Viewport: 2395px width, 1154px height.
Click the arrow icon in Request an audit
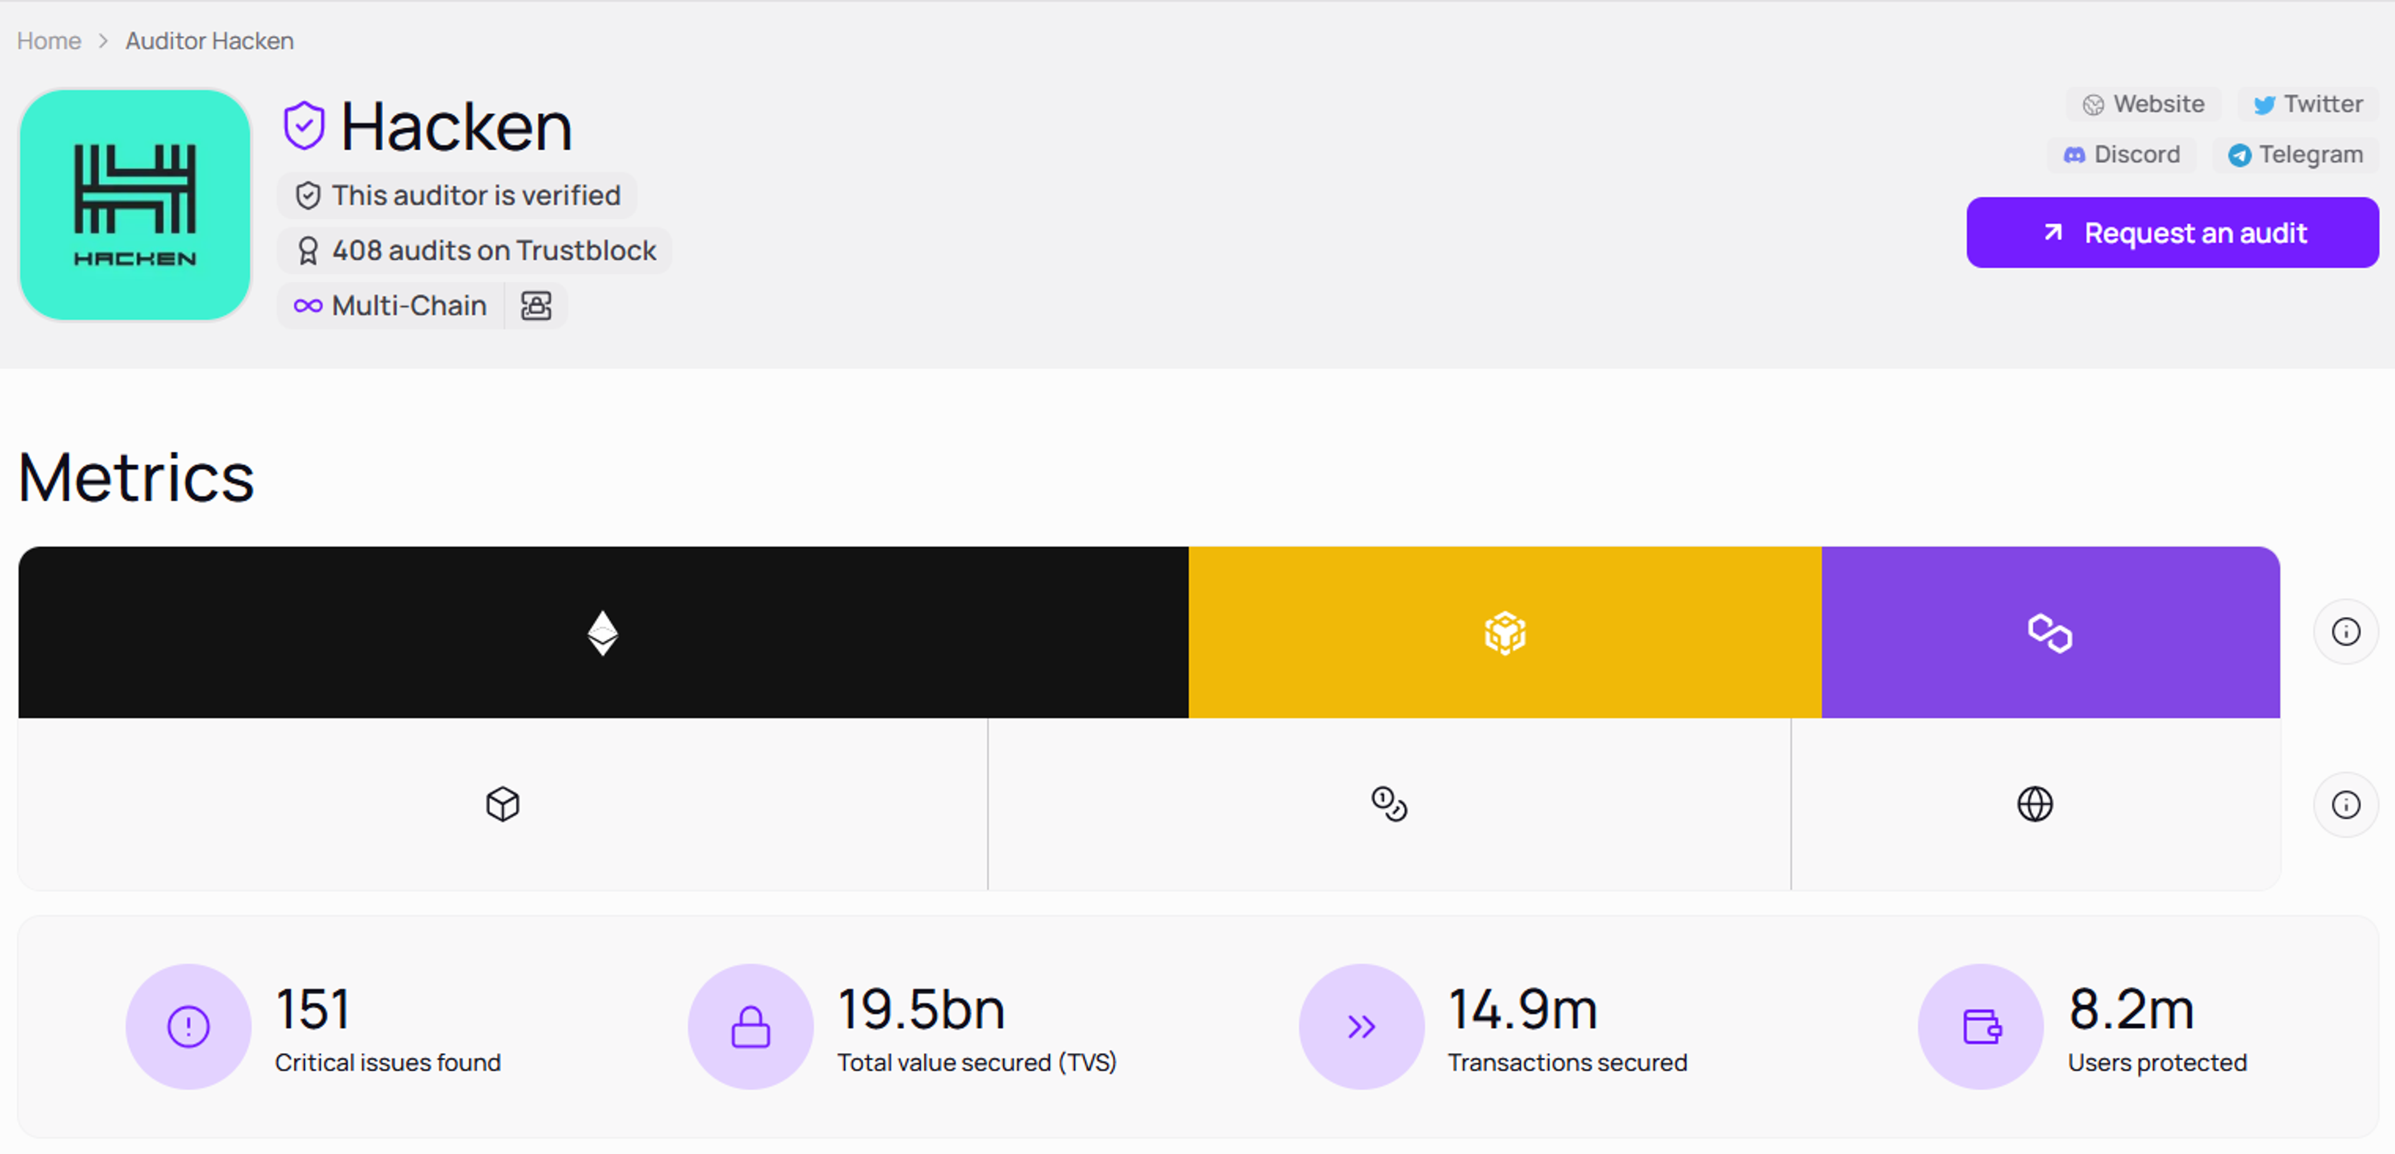[2053, 233]
